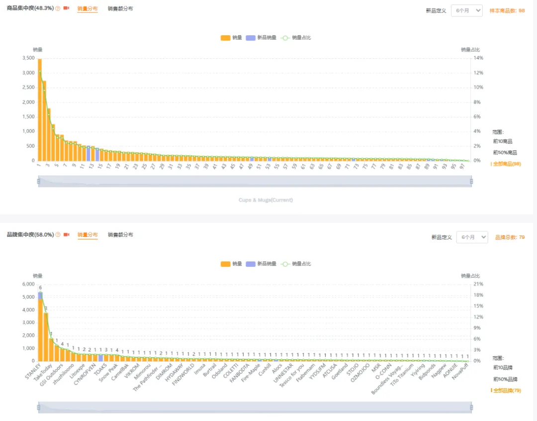The height and width of the screenshot is (421, 537).
Task: Click left handle of brand chart zoom slider
Action: pyautogui.click(x=39, y=408)
